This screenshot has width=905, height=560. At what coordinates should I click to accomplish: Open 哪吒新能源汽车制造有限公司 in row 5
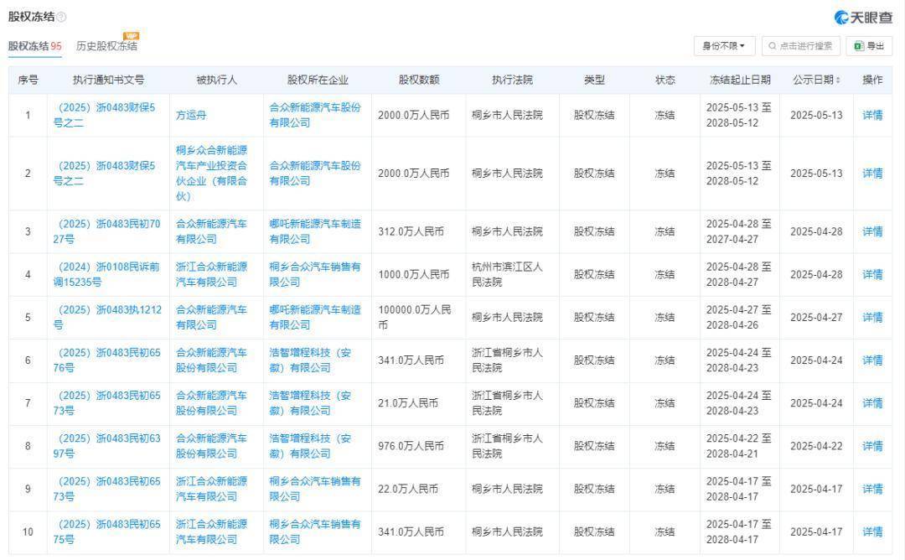315,318
